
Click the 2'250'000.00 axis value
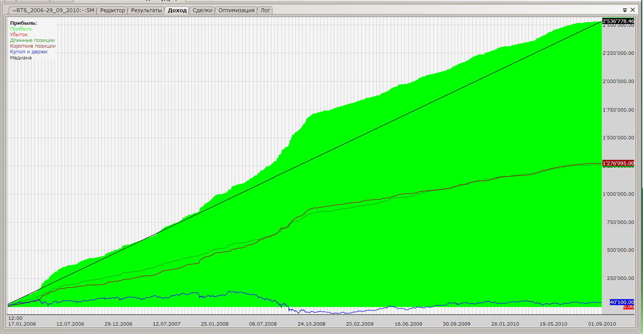[618, 53]
